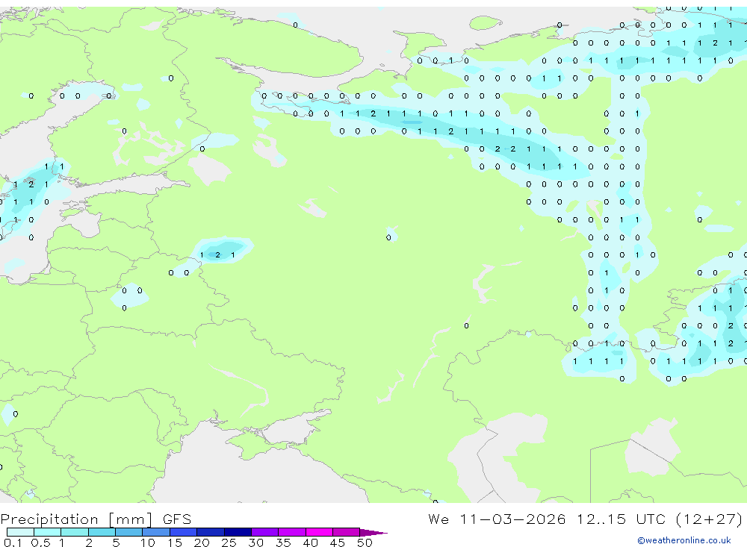Click the 35–40 mm purple-magenta legend swatch
The image size is (747, 547).
tap(292, 532)
